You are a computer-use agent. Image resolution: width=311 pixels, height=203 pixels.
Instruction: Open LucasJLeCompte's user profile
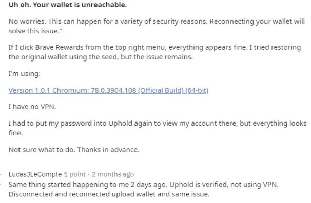click(35, 174)
